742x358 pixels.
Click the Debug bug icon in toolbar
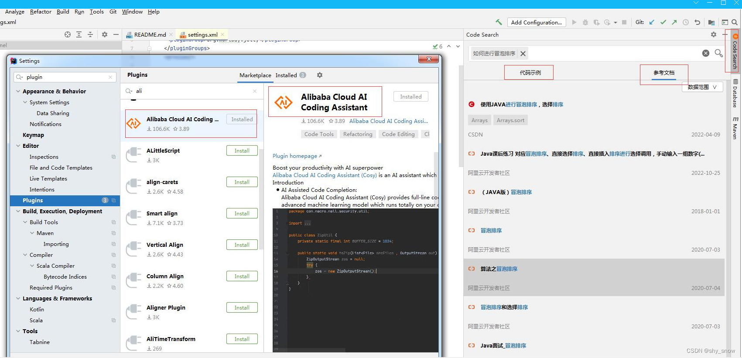click(585, 22)
